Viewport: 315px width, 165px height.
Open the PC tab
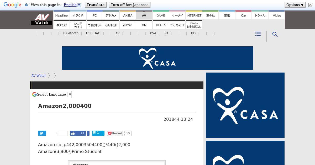[x=94, y=15]
